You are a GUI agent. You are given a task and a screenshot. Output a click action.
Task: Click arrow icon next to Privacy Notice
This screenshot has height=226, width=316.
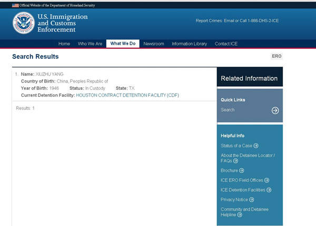pyautogui.click(x=252, y=200)
